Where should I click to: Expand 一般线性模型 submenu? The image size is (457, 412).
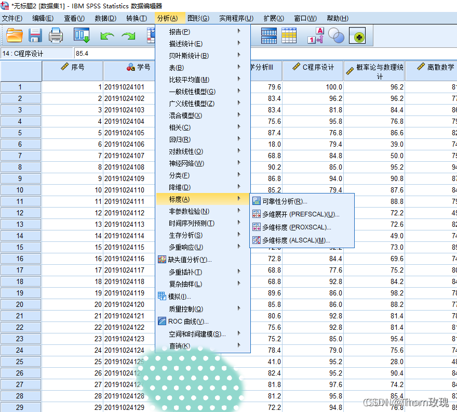click(203, 92)
